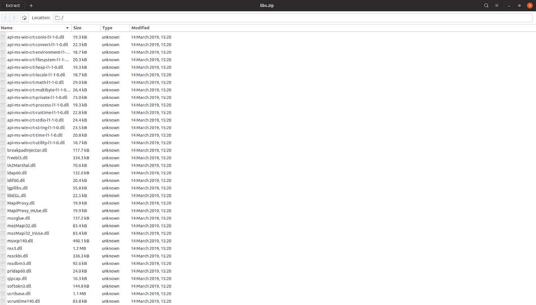
Task: Click file icon of nss3.dll
Action: [3, 248]
